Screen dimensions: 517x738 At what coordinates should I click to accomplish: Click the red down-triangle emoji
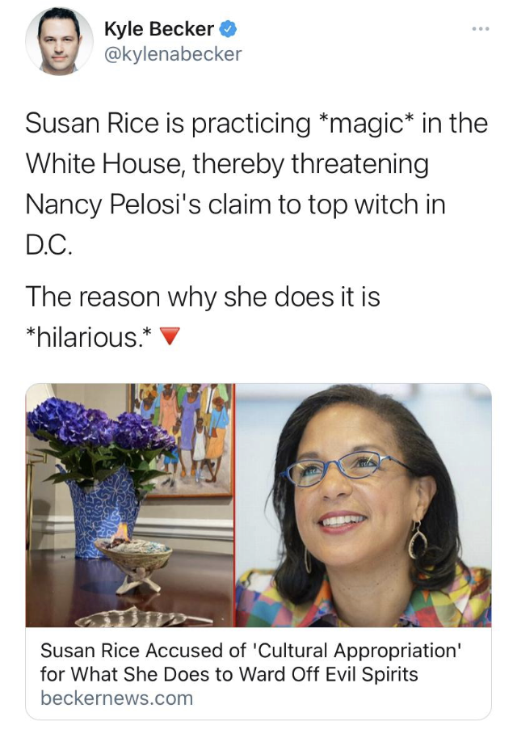[170, 336]
